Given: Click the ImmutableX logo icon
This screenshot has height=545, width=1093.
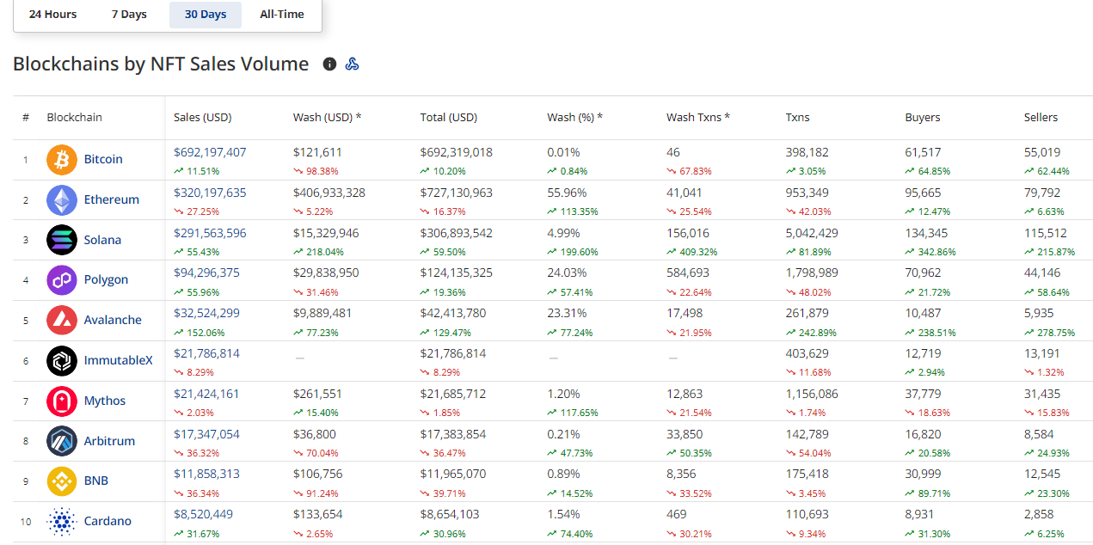Looking at the screenshot, I should tap(62, 361).
